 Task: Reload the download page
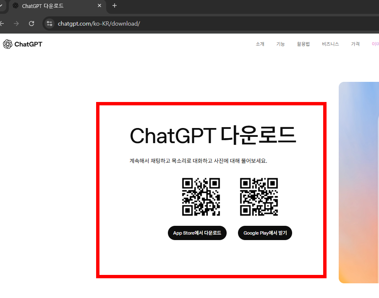(31, 24)
